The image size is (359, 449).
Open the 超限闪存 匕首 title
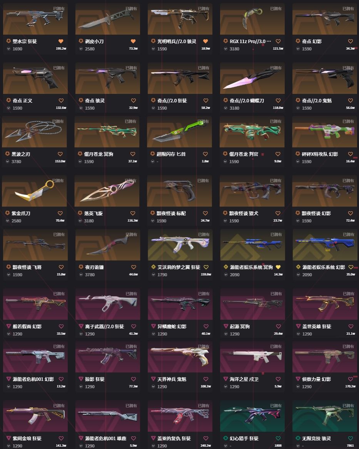[171, 154]
